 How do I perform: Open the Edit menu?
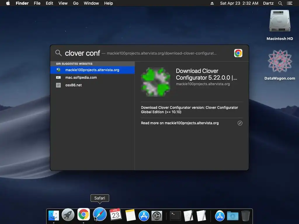49,3
